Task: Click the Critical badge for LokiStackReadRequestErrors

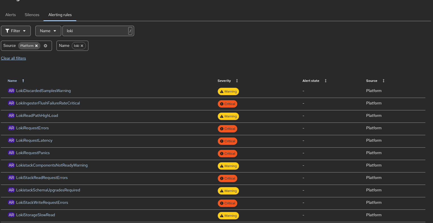Action: click(x=227, y=178)
